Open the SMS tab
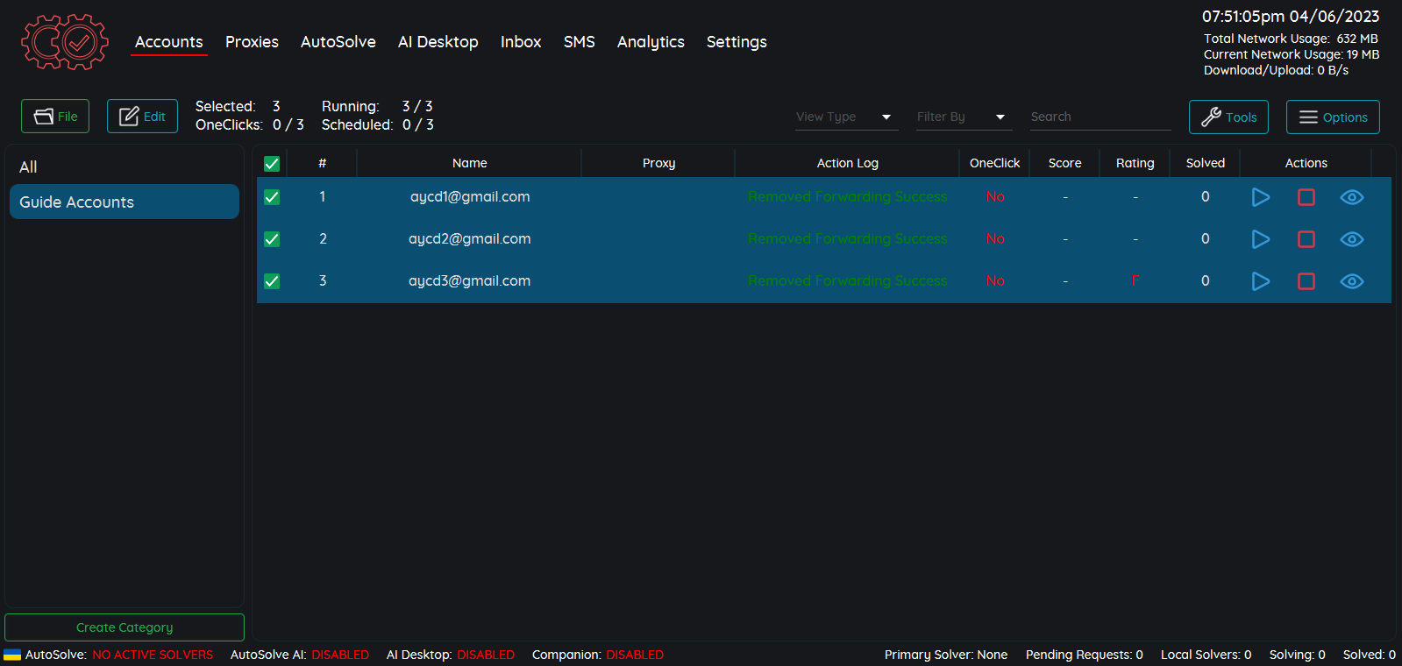 point(580,42)
